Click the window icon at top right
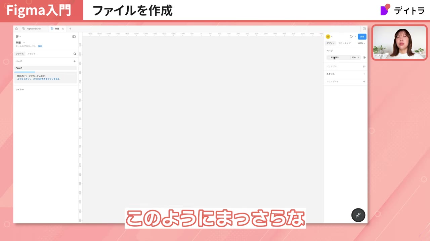Image resolution: width=430 pixels, height=241 pixels. [364, 29]
